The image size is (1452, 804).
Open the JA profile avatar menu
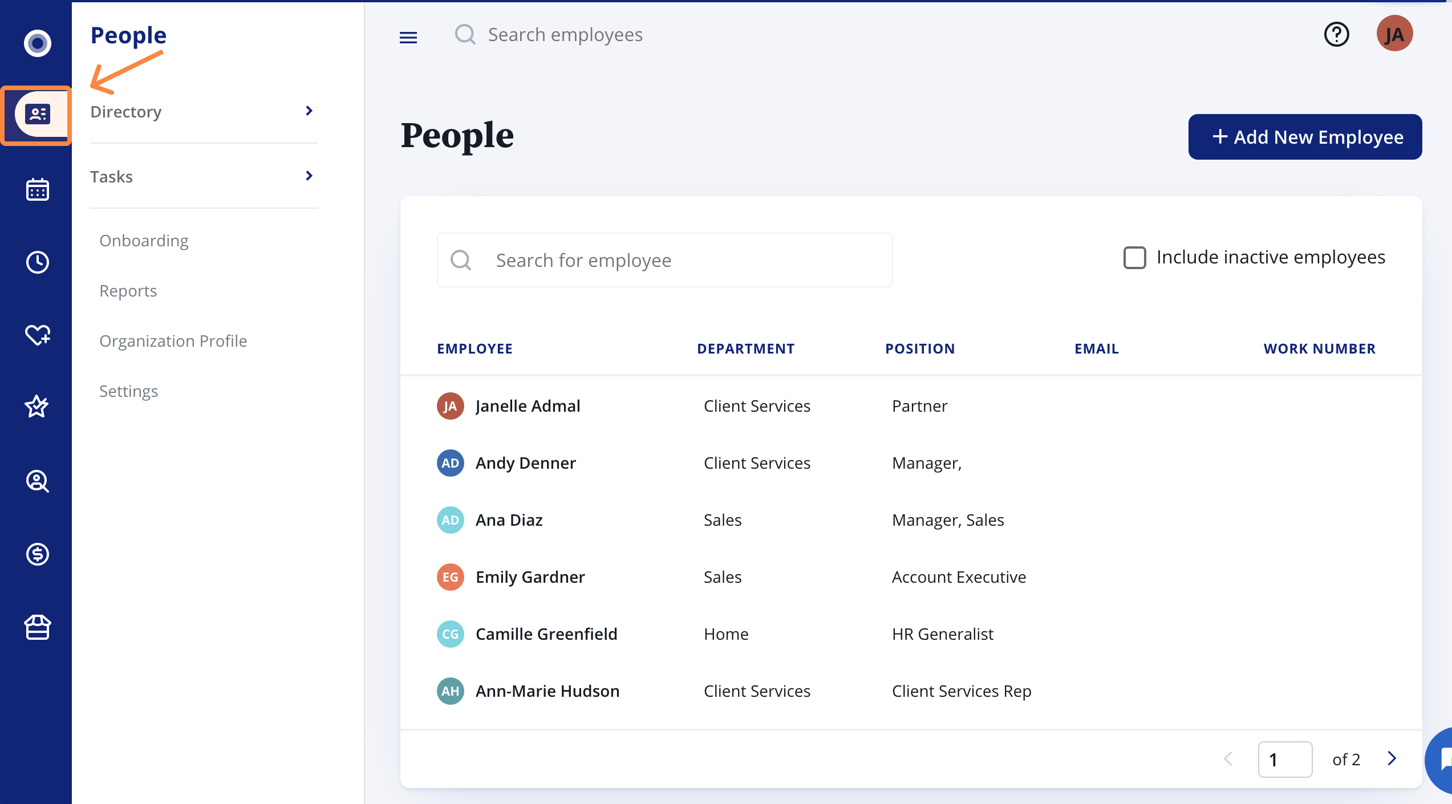[1395, 34]
